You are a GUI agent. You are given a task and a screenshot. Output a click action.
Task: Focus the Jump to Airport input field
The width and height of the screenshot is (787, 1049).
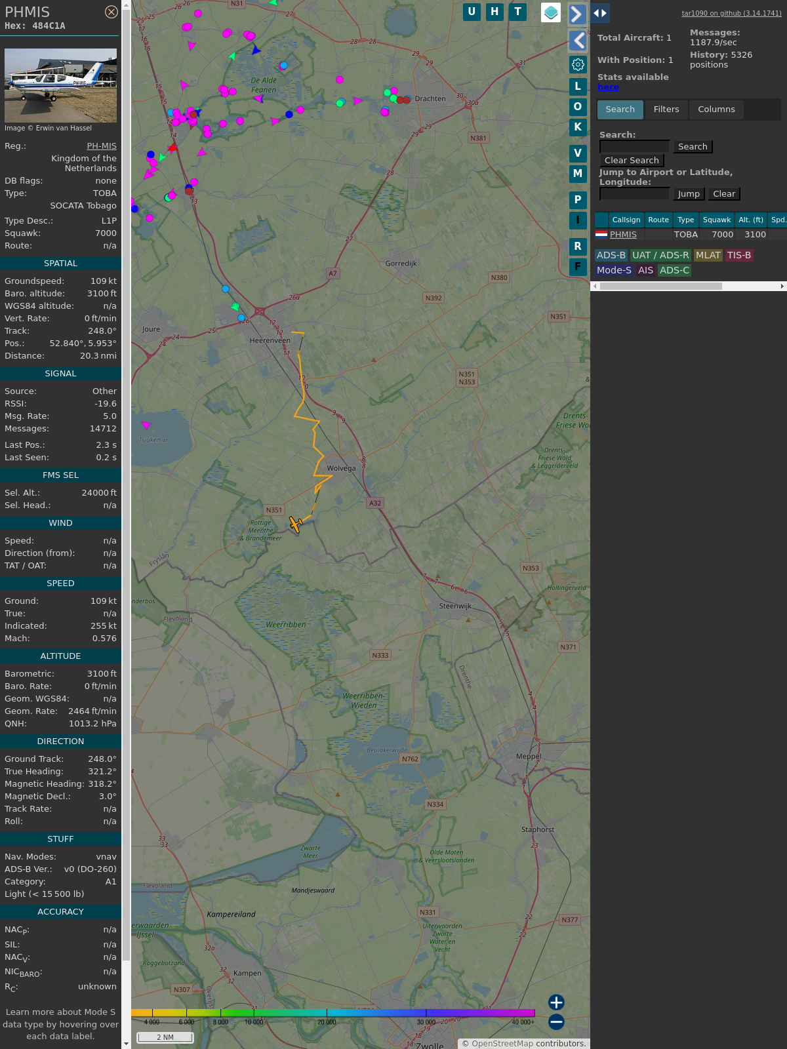(x=634, y=194)
